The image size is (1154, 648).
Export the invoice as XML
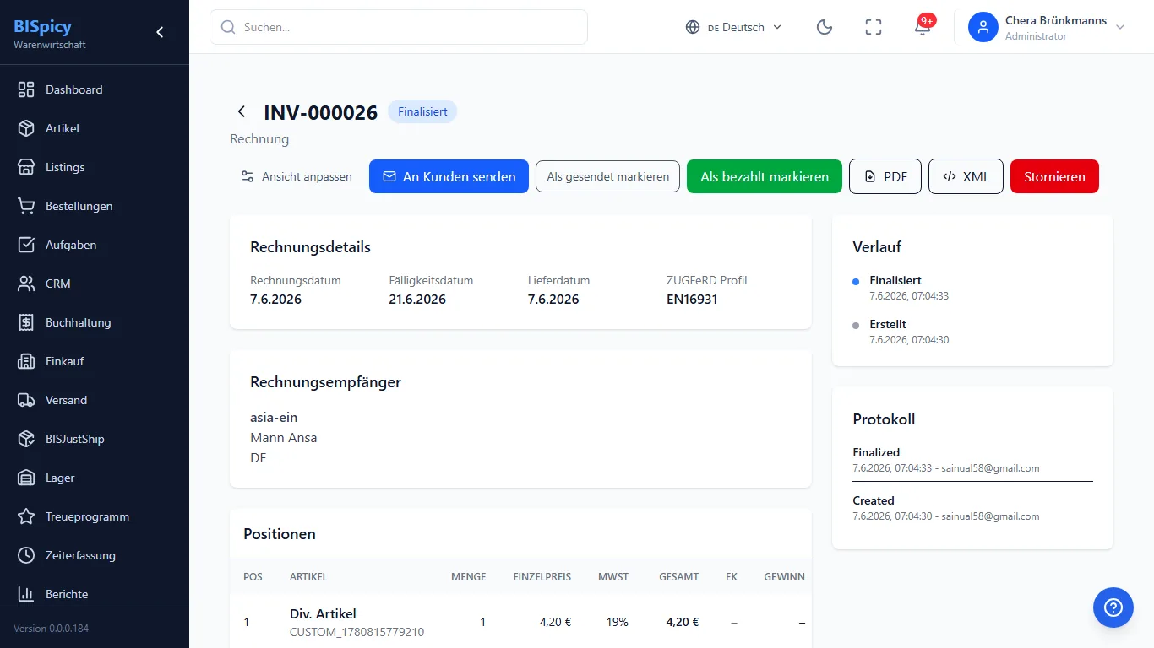966,176
